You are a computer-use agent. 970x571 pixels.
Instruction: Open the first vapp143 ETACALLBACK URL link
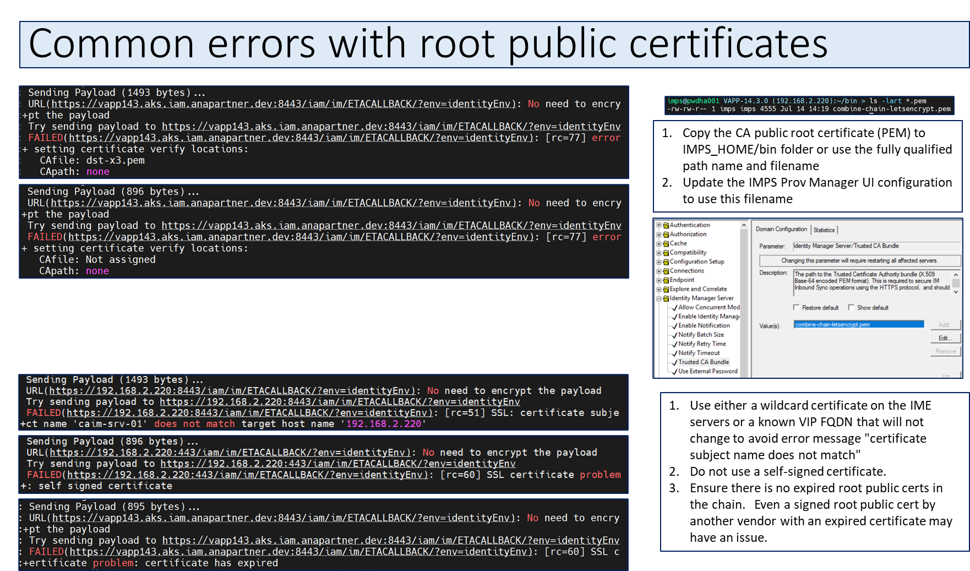tap(284, 104)
